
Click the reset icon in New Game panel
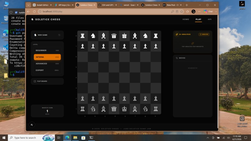tap(59, 35)
